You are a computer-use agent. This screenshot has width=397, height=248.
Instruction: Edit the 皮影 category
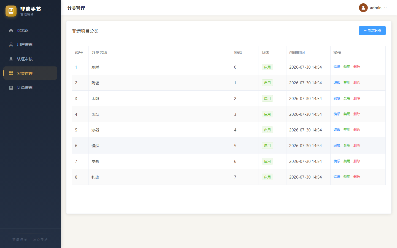(337, 161)
